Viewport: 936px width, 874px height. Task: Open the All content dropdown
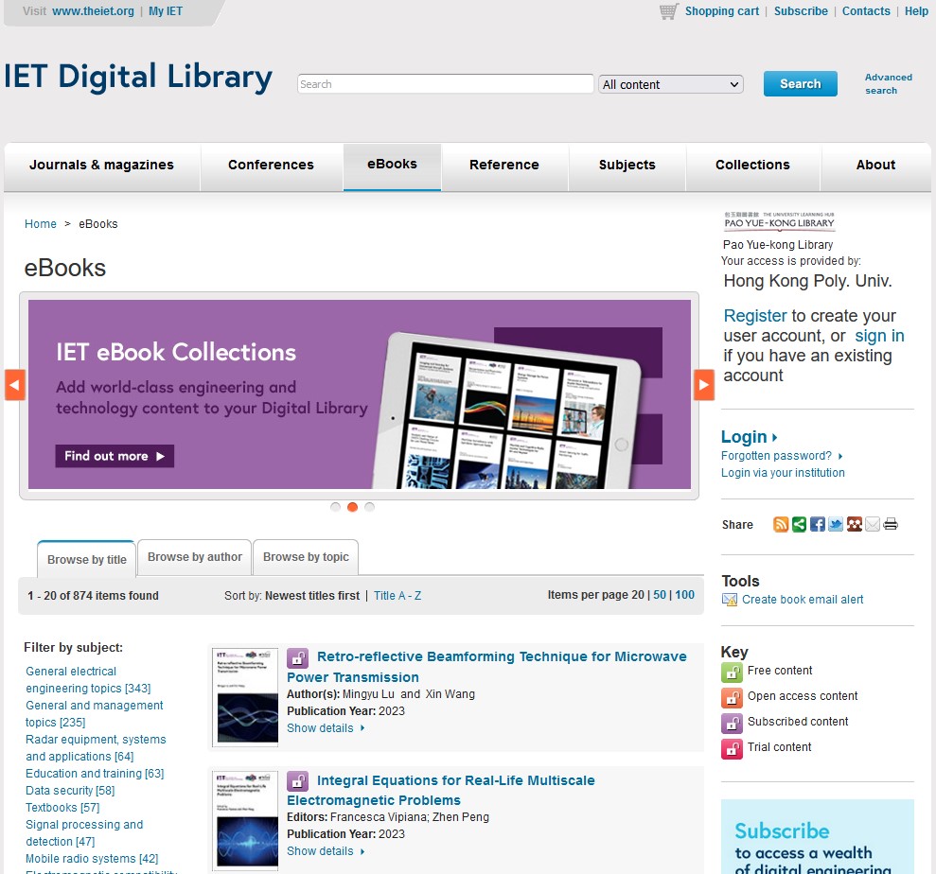coord(671,84)
